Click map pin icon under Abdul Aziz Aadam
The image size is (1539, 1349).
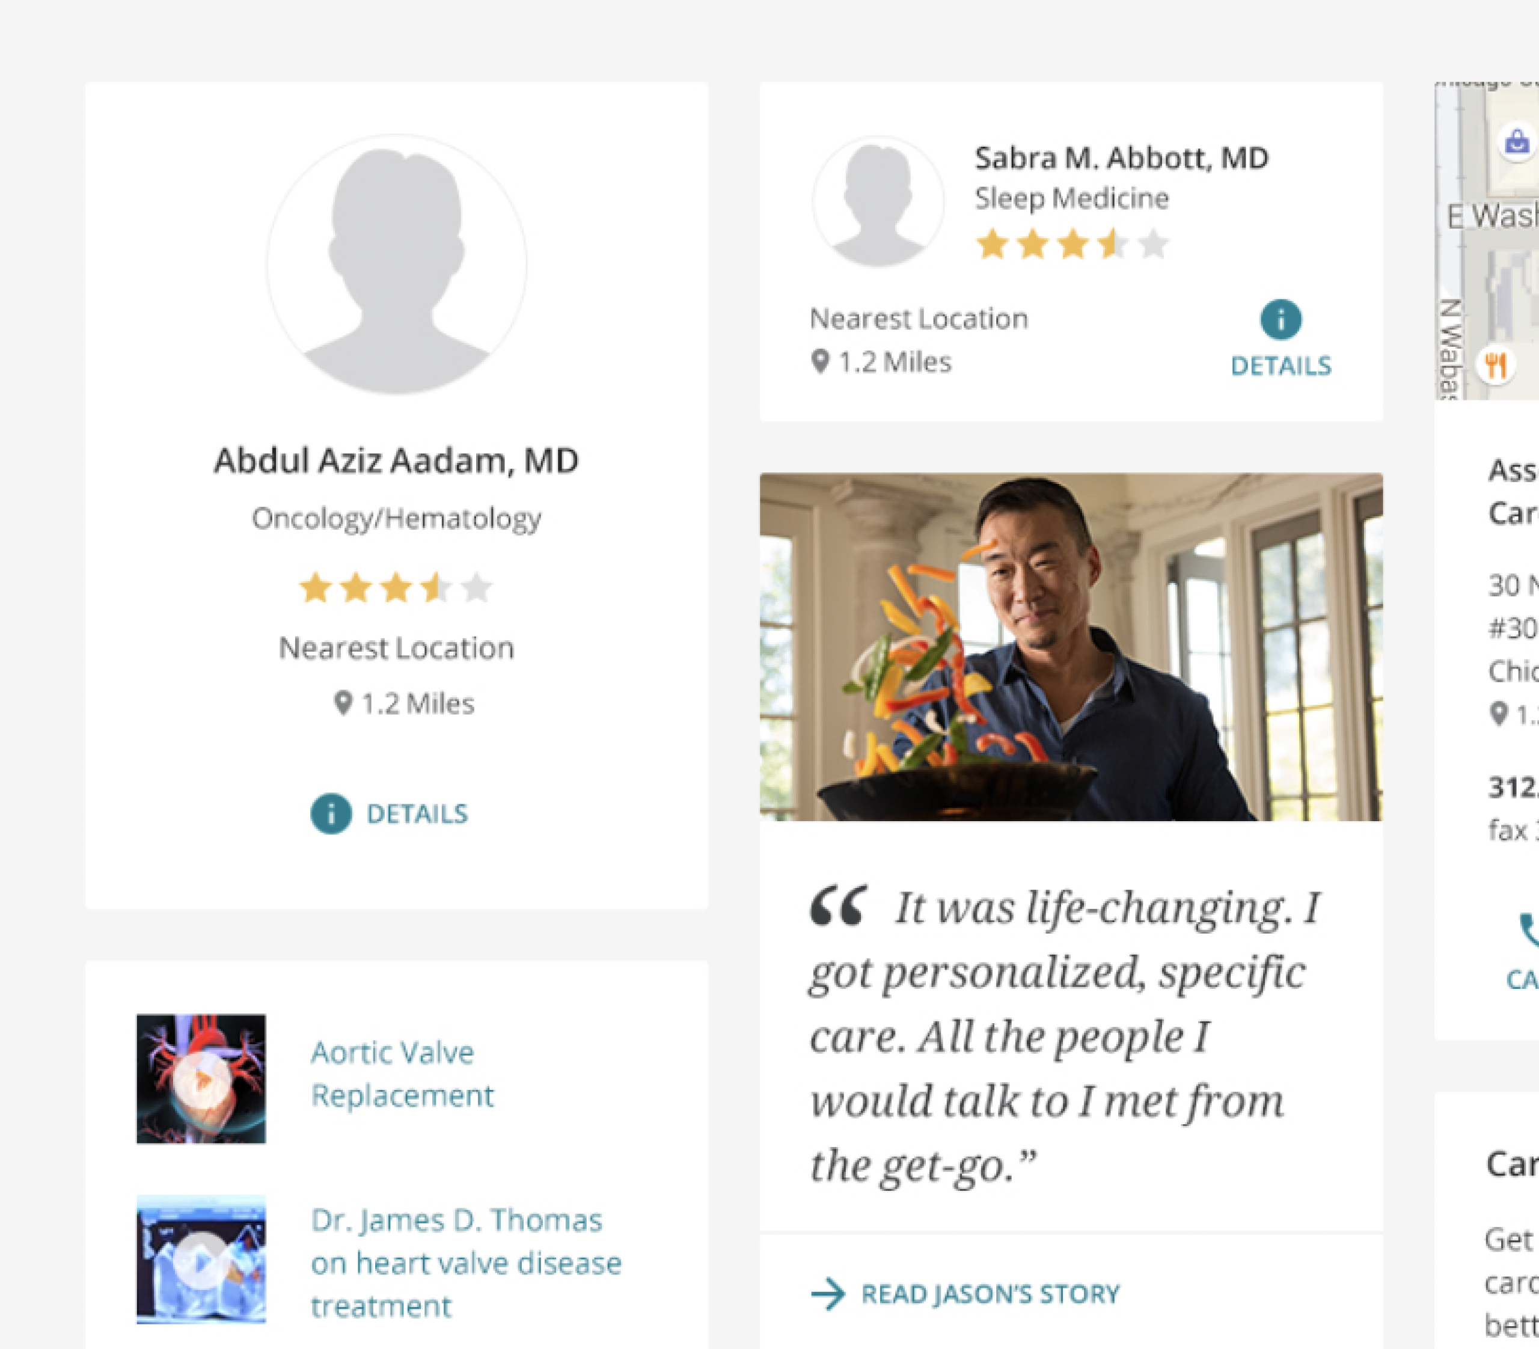[343, 703]
